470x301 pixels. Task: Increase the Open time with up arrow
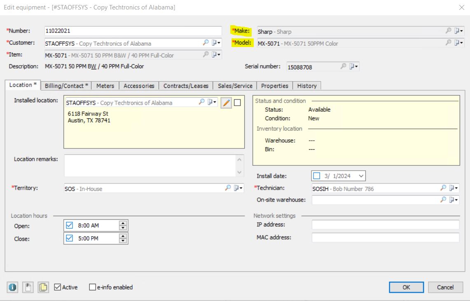click(123, 223)
